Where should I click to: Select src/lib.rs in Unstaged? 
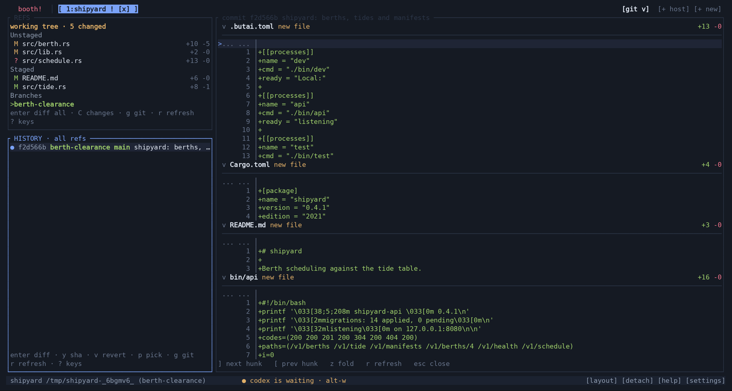[x=110, y=52]
